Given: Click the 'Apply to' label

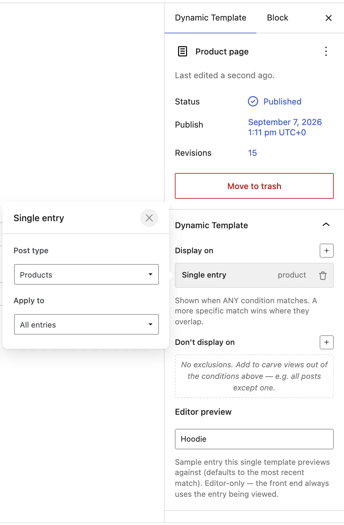Looking at the screenshot, I should [x=29, y=301].
